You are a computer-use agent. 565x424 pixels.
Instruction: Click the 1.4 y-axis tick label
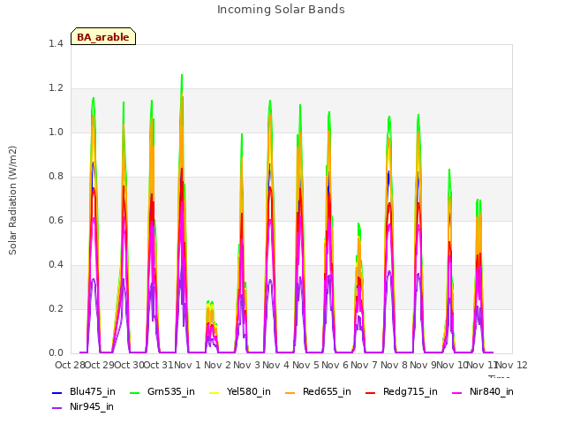56,44
